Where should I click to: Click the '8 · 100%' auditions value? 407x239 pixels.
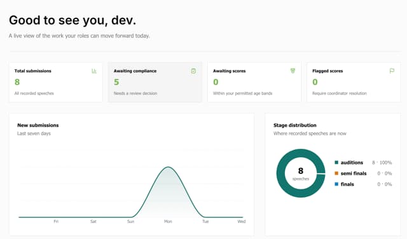(x=382, y=163)
